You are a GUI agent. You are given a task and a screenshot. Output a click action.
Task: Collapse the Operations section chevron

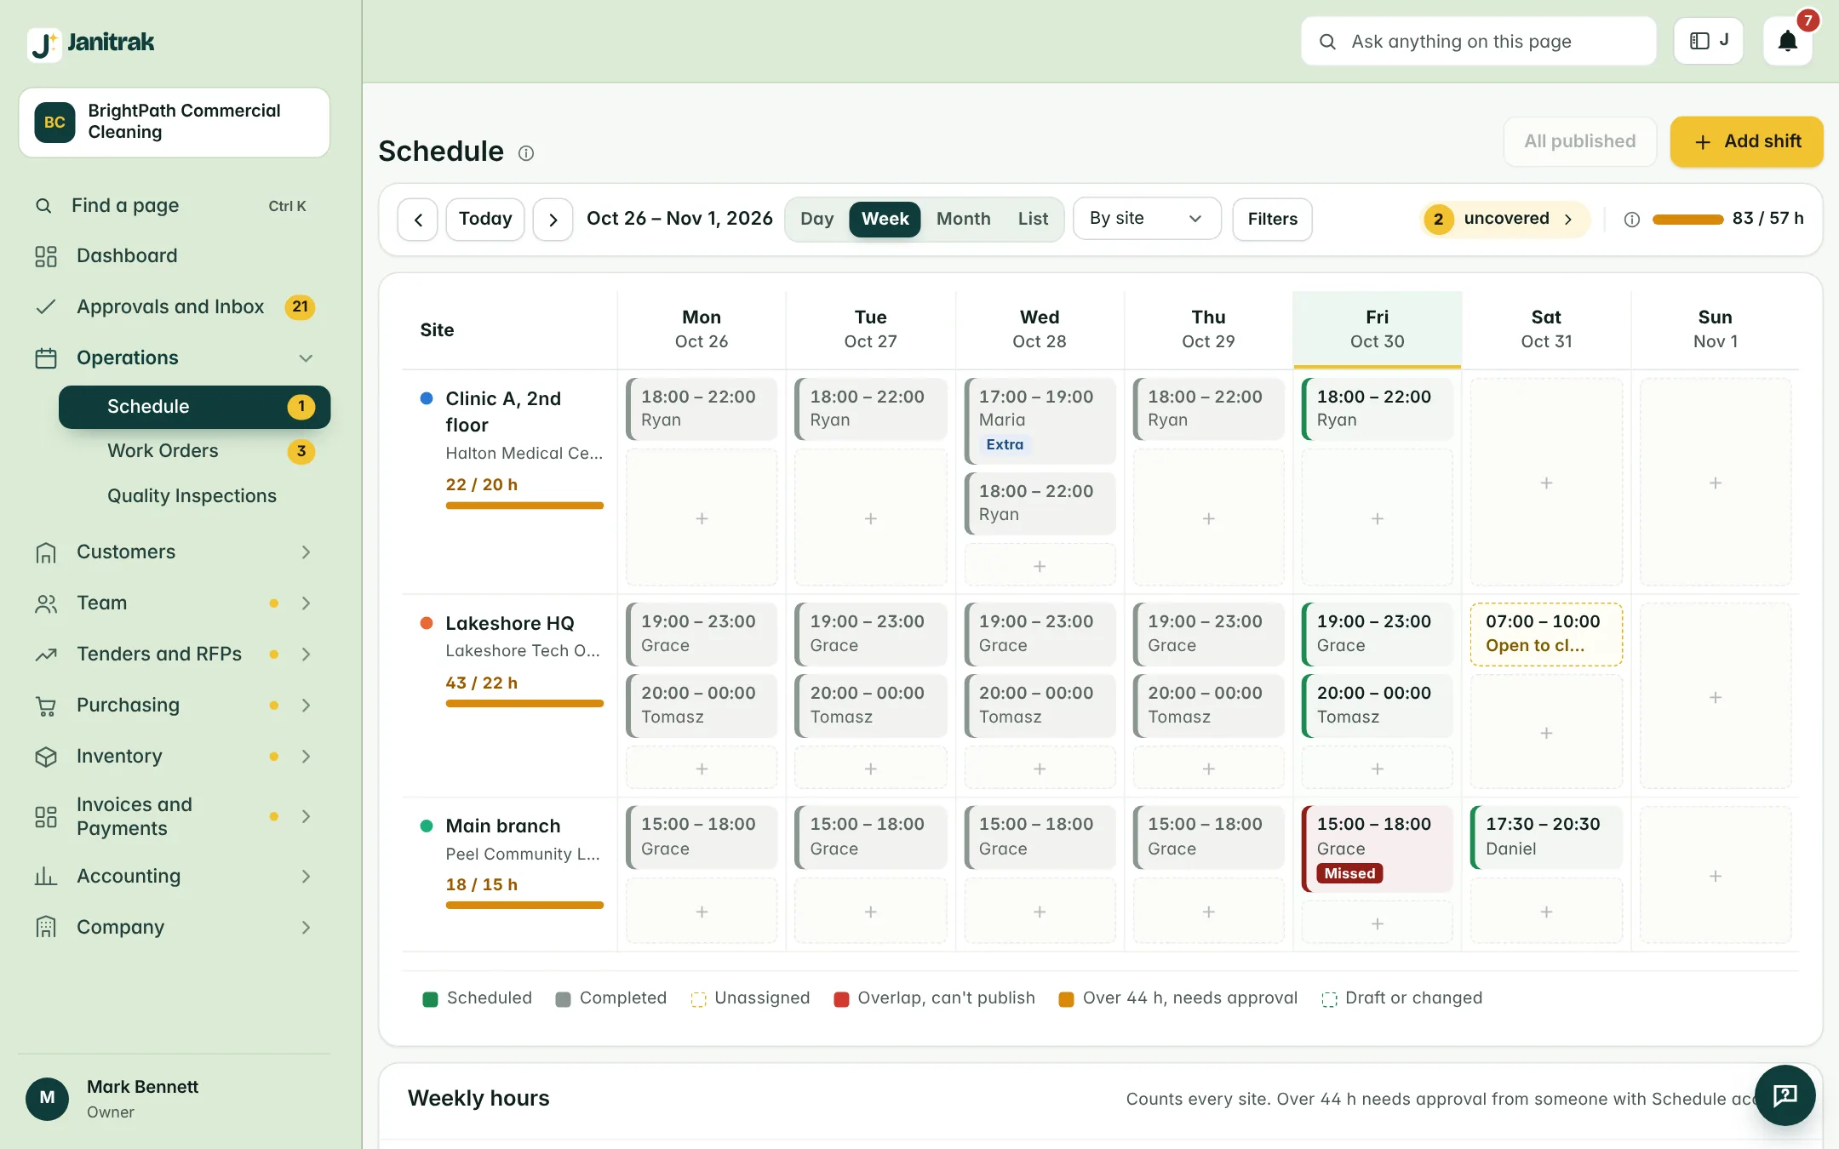306,358
